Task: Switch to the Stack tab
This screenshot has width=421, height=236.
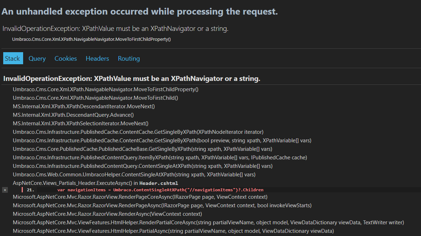Action: 13,59
